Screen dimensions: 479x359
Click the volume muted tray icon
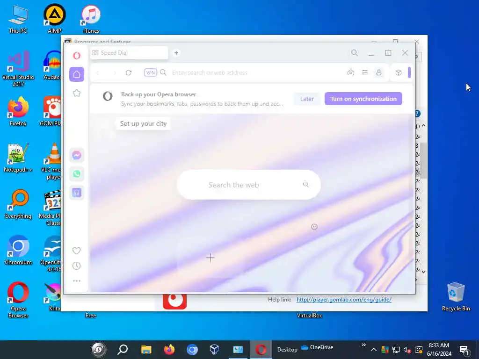407,350
